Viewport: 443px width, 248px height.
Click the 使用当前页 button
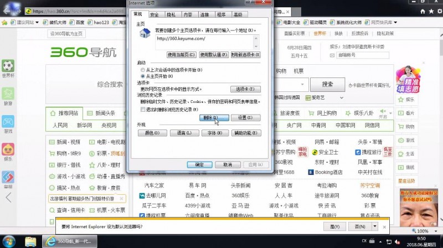181,54
